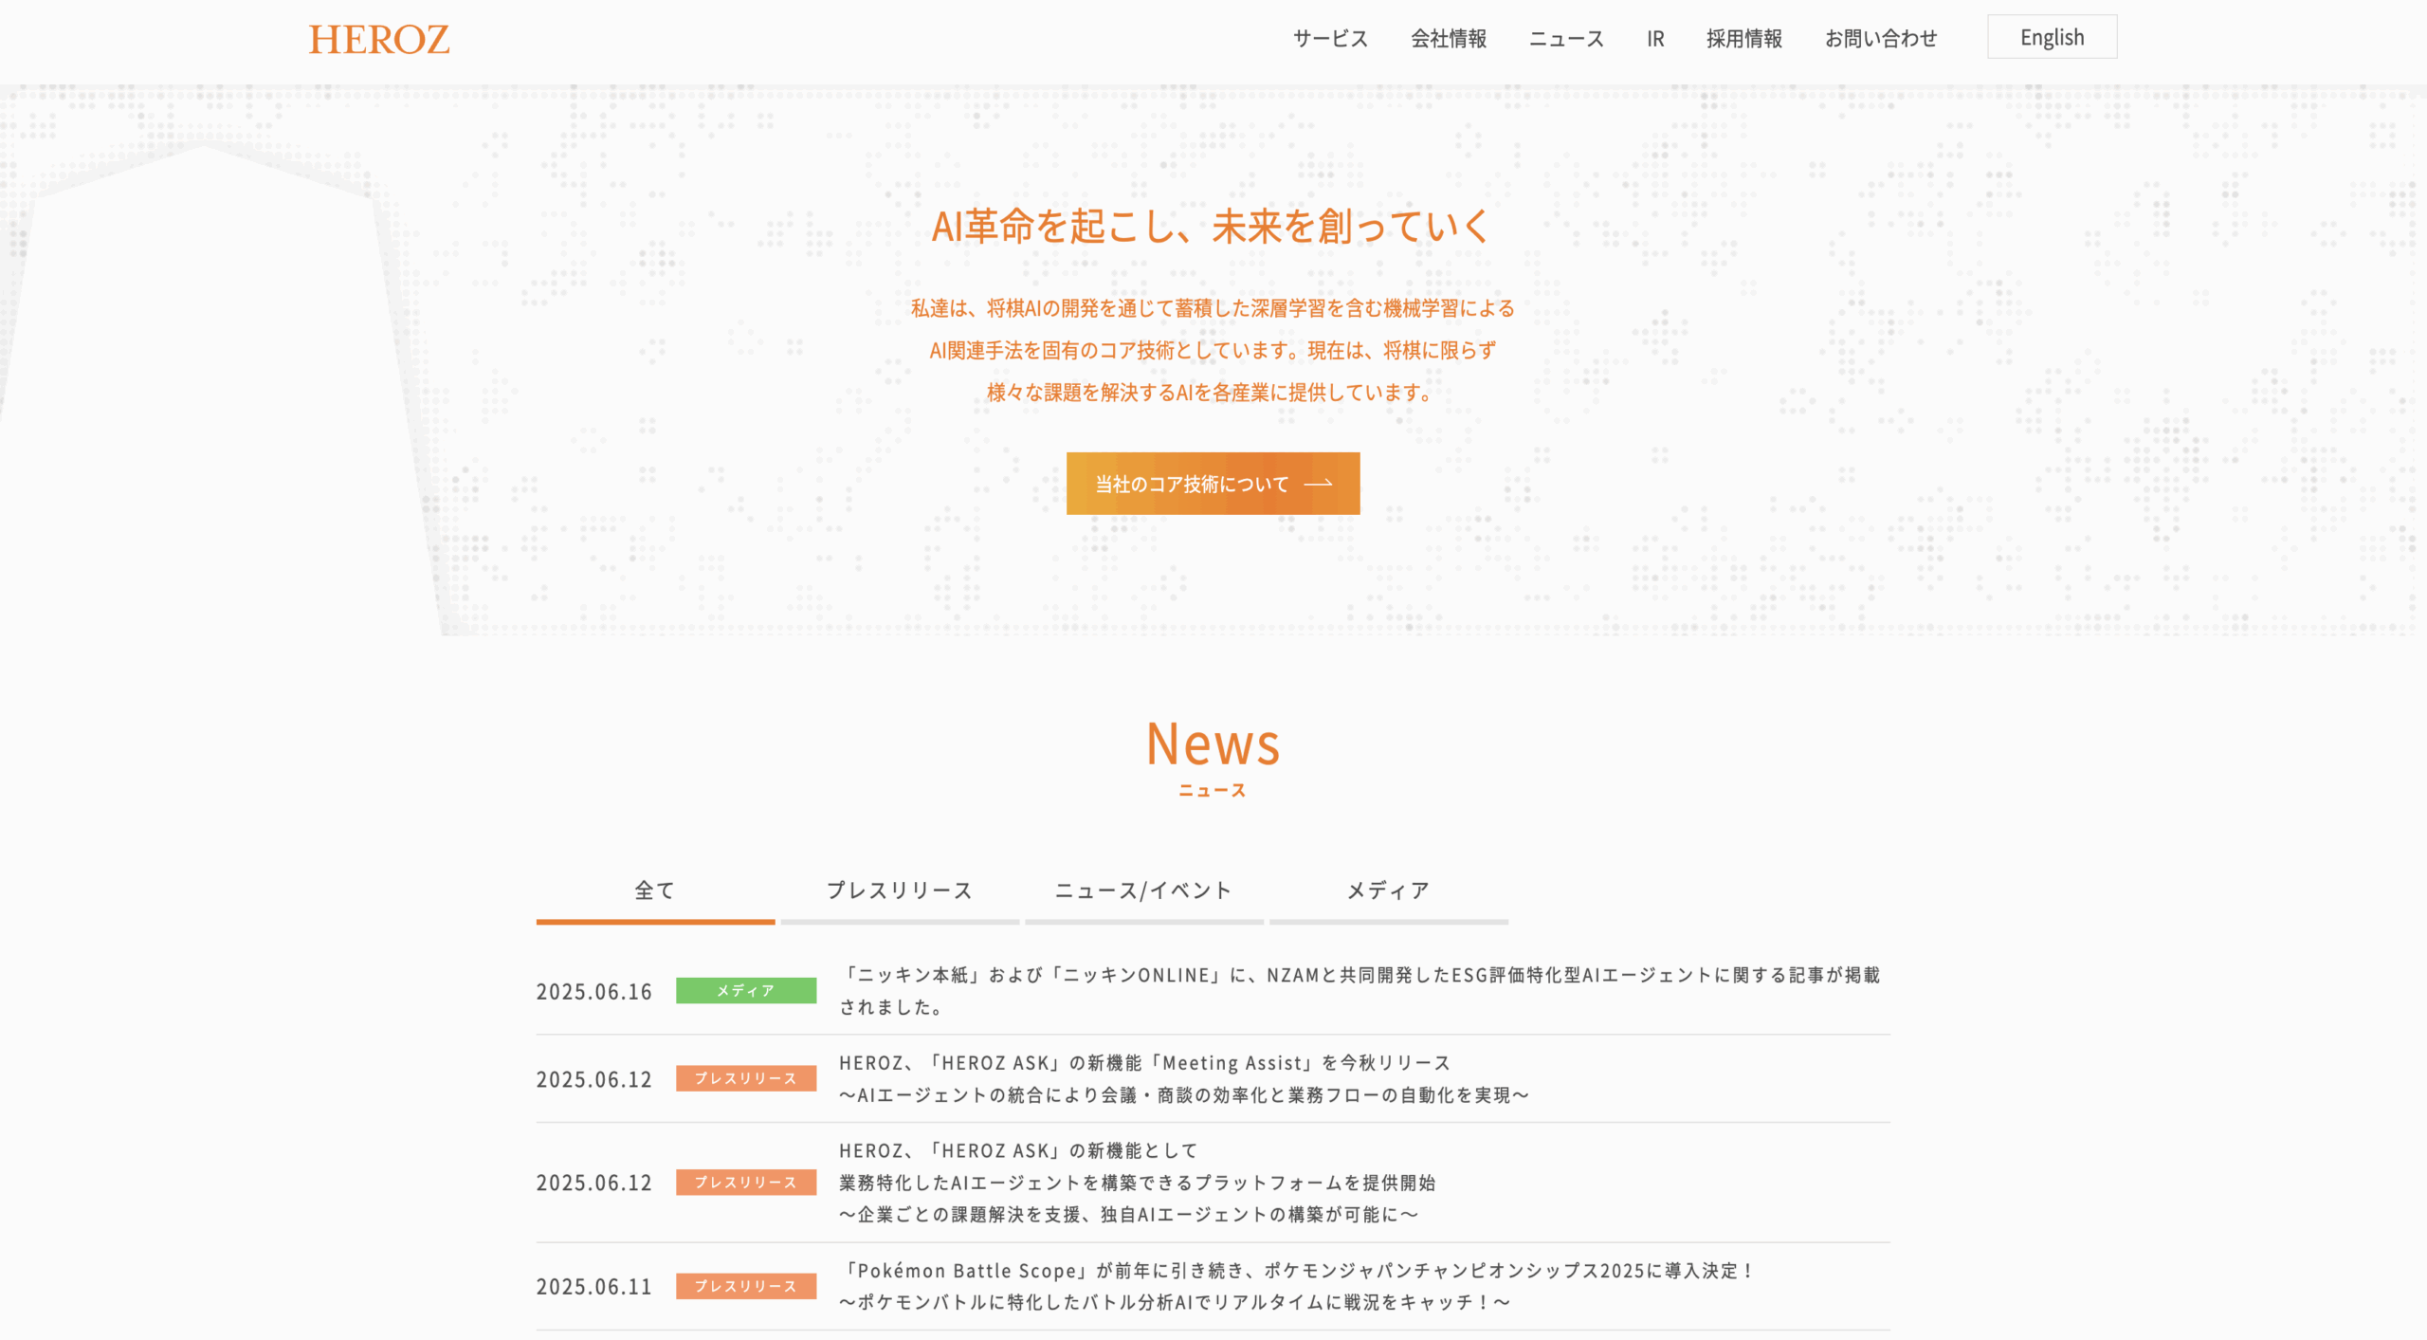Screen dimensions: 2427x1340
Task: Click the headline AI革命を起こし、未来を創っていく
Action: coord(1213,227)
